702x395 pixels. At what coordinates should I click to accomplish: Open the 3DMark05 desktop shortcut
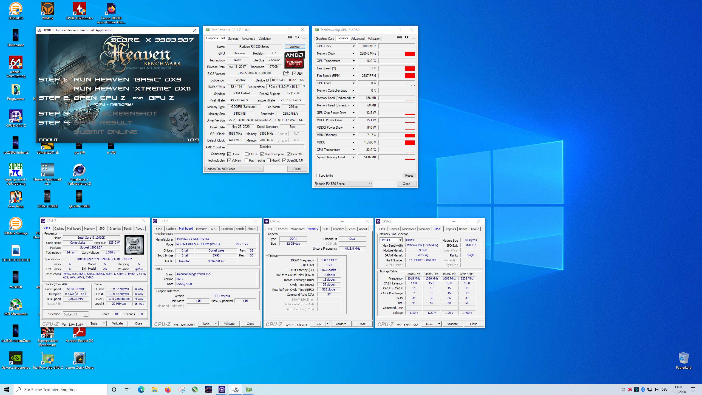(16, 11)
